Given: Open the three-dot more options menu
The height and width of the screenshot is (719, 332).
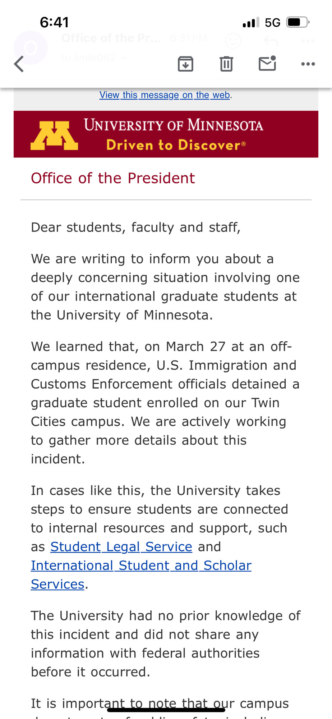Looking at the screenshot, I should point(308,64).
